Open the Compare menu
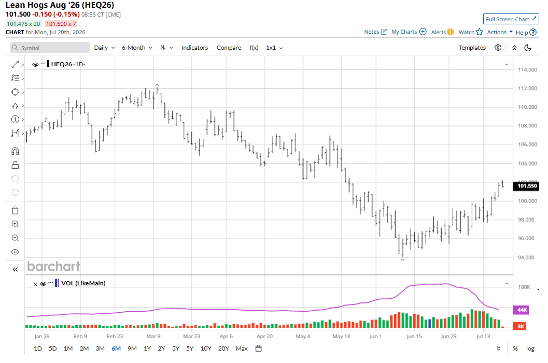This screenshot has width=548, height=363. (x=229, y=48)
